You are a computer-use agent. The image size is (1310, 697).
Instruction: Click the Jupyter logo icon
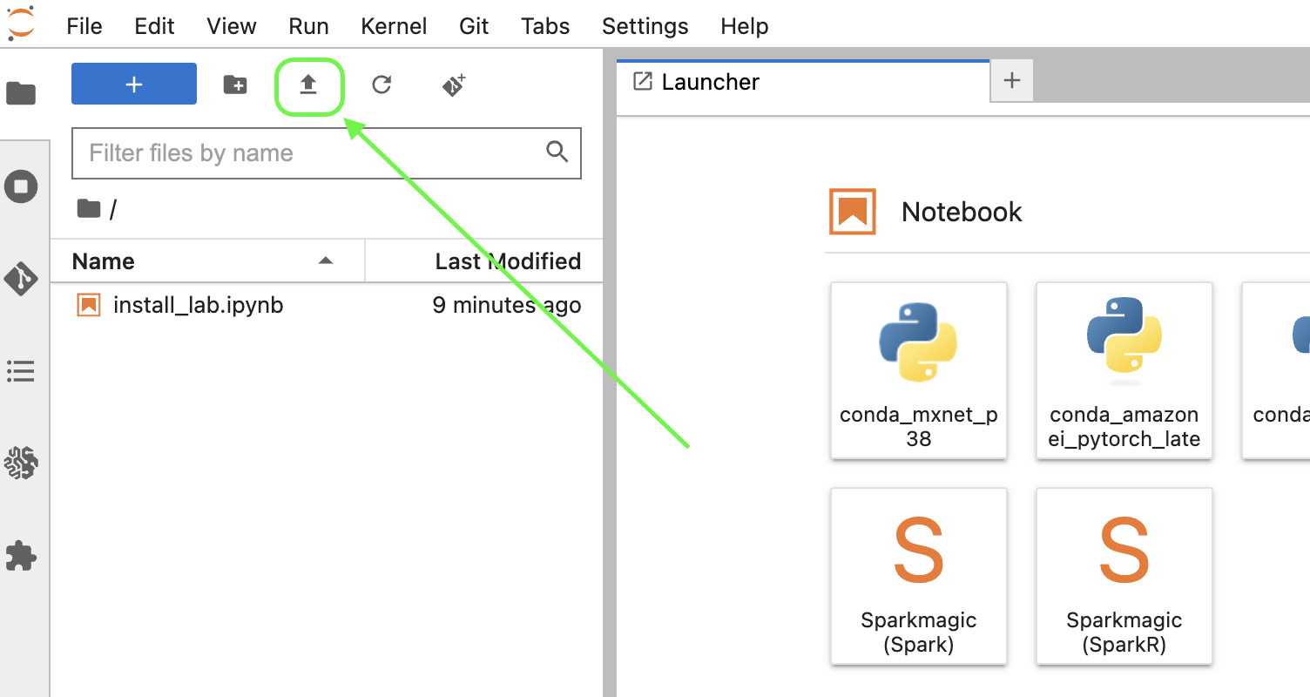coord(21,23)
